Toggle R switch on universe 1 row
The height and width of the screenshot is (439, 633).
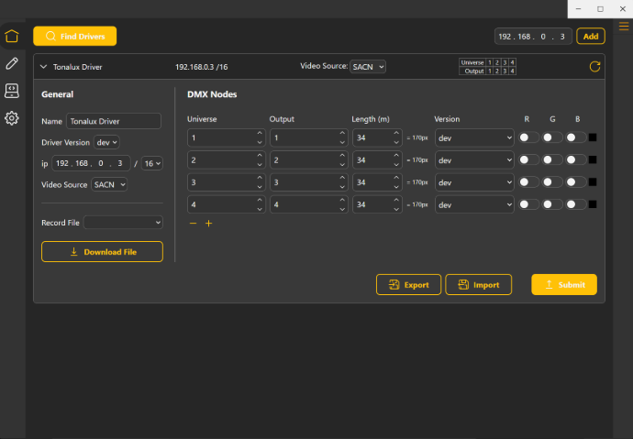pos(528,137)
